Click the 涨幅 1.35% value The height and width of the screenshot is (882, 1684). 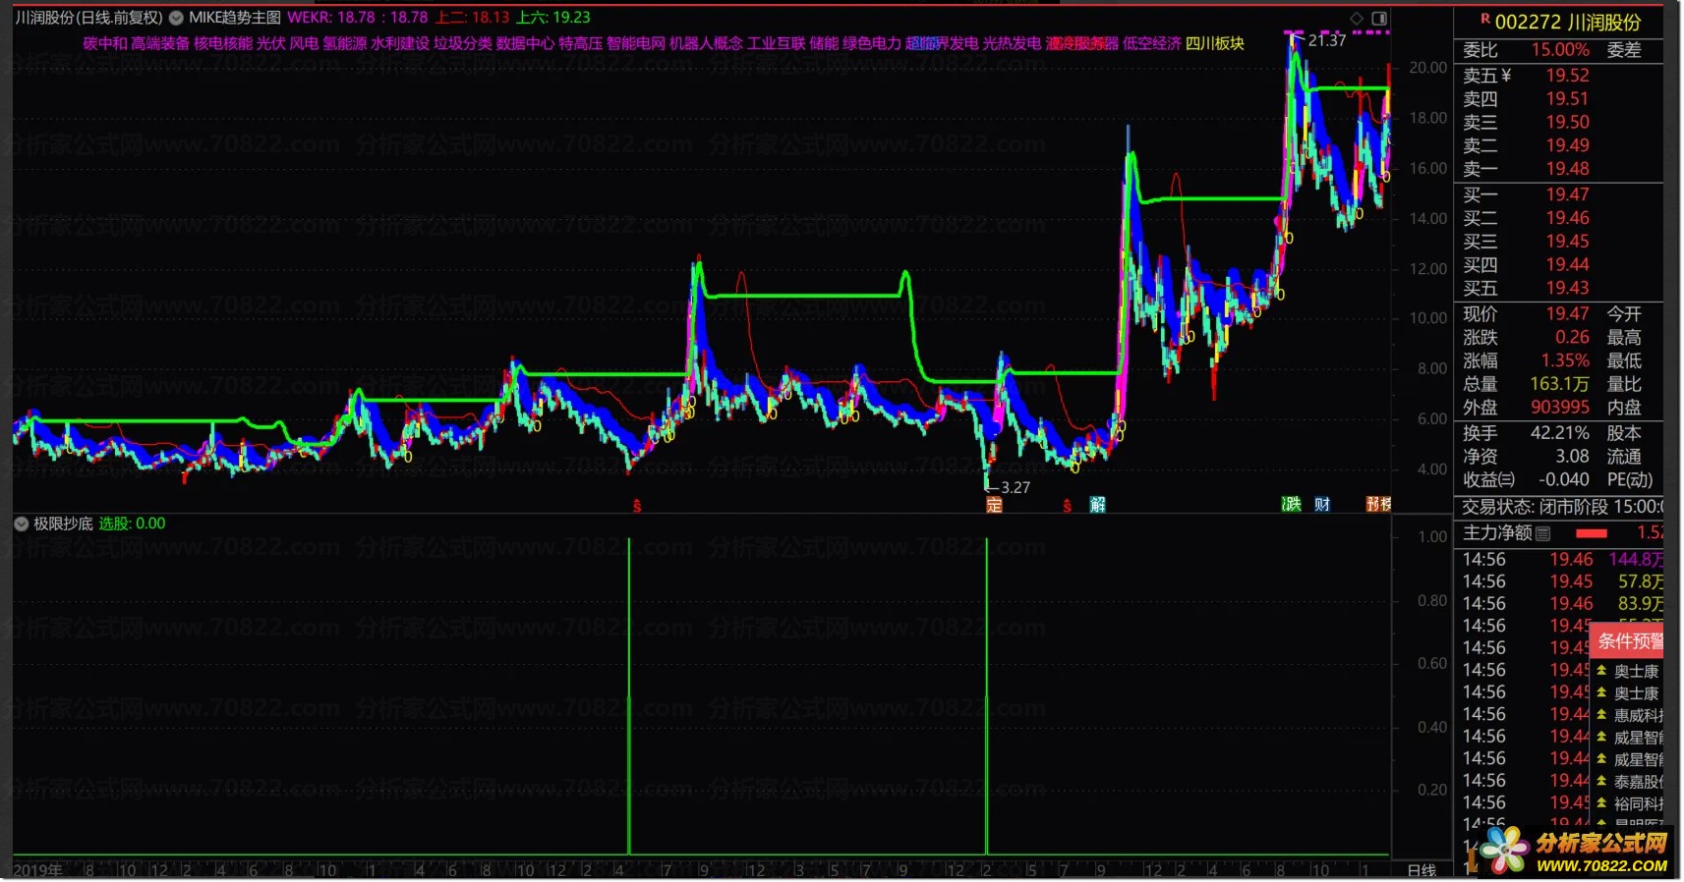pos(1565,360)
